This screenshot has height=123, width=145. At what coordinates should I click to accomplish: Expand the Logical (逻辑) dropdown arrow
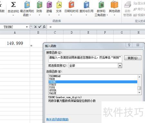[49, 15]
